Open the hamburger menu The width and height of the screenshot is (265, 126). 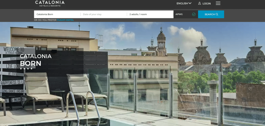(x=218, y=3)
